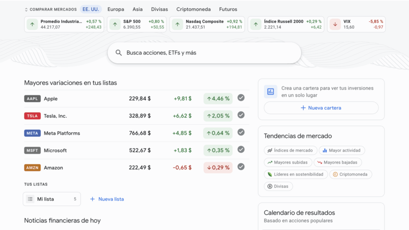Click the up arrow on Índice Russell 2000 card
This screenshot has height=230, width=409.
(255, 24)
